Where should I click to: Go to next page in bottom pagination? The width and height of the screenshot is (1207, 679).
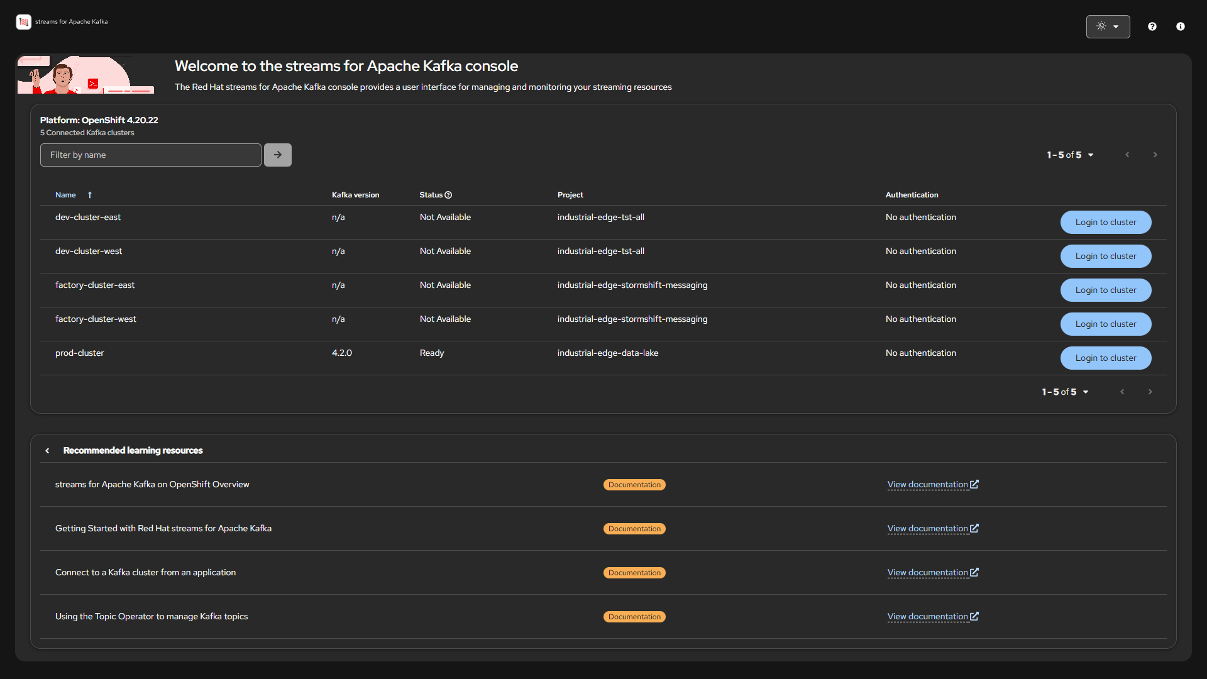click(x=1150, y=392)
